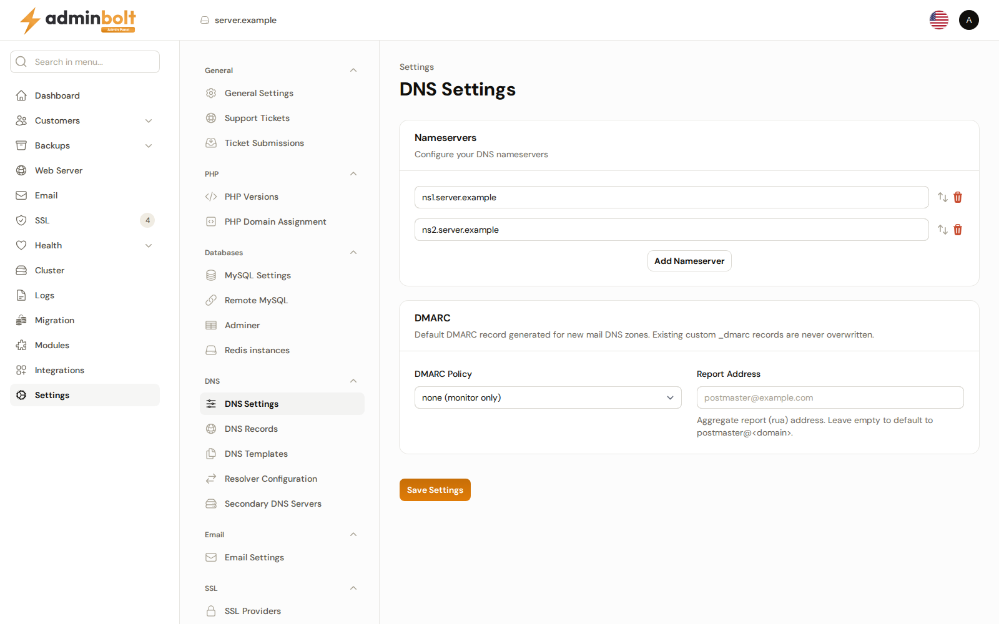Collapse the PHP section

353,173
